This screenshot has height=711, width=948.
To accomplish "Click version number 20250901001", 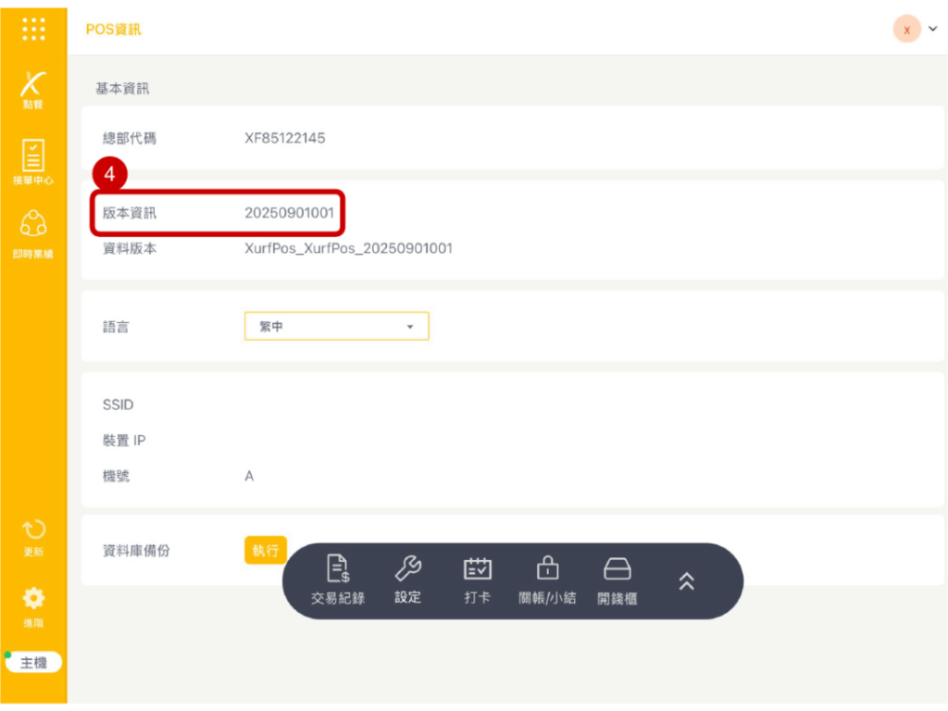I will coord(289,213).
